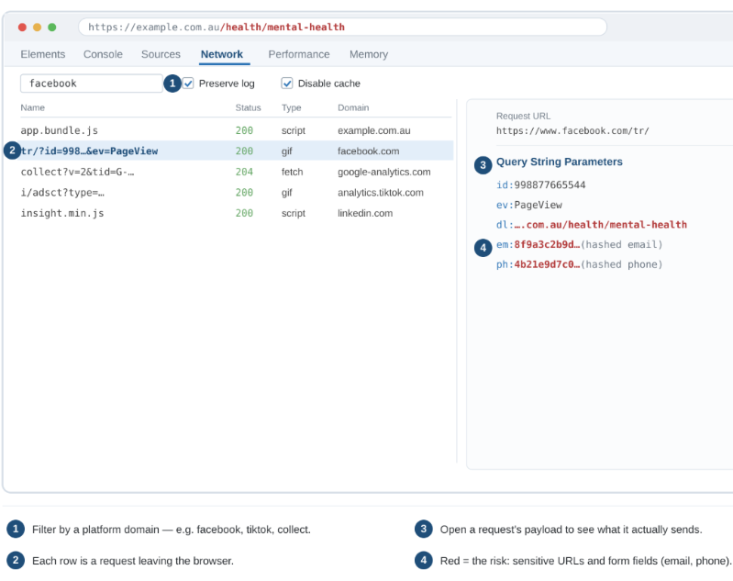Open the Console tab
This screenshot has height=581, width=733.
pos(103,54)
